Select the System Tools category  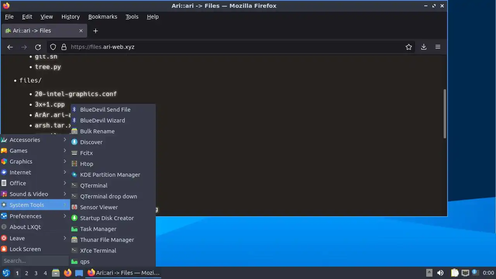(35, 205)
